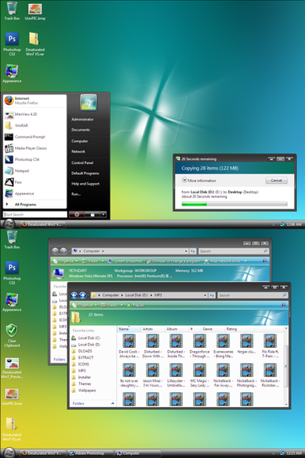
Task: Click the help icon in the MP3 window toolbar
Action: (x=284, y=305)
